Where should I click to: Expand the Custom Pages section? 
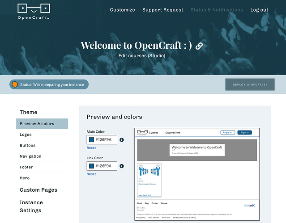coord(38,190)
